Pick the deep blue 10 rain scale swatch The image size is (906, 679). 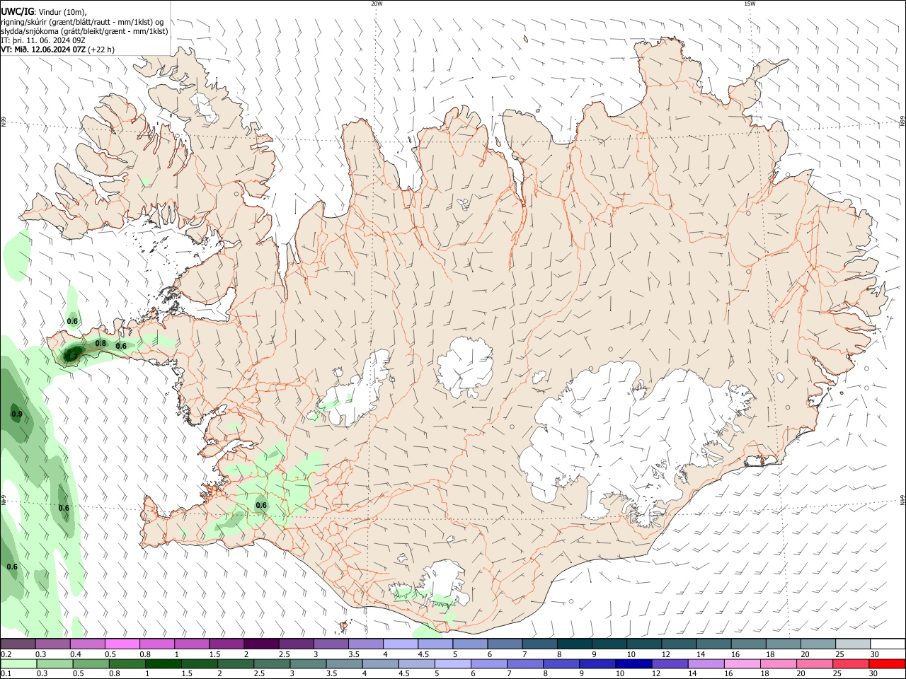pos(633,664)
